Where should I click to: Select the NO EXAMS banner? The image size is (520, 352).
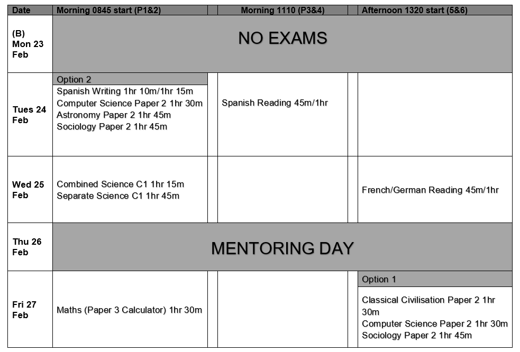[x=282, y=39]
